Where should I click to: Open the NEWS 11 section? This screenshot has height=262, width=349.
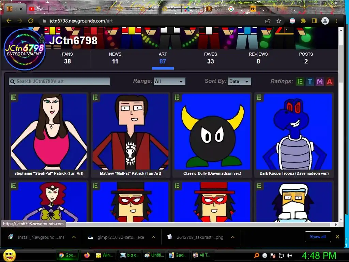pos(115,58)
